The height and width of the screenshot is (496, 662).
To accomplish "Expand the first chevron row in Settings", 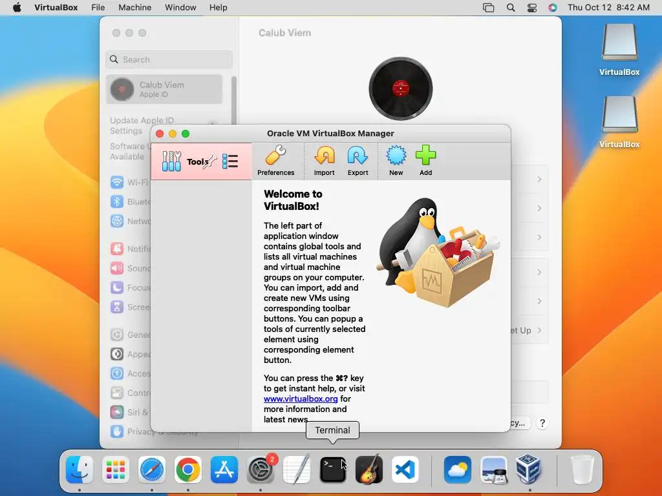I will coord(539,180).
